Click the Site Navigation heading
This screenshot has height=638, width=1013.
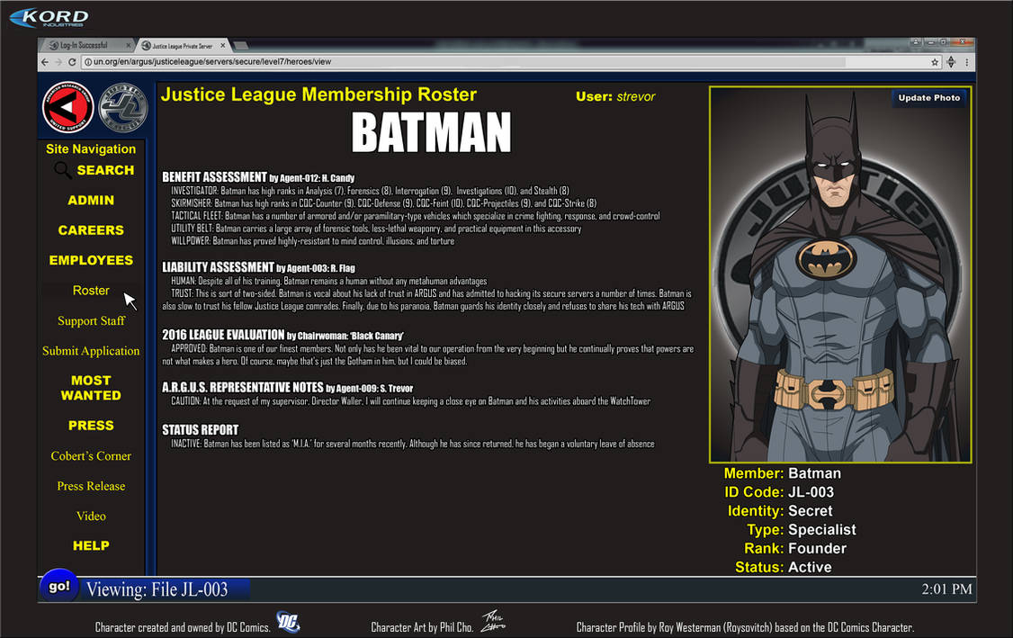91,148
